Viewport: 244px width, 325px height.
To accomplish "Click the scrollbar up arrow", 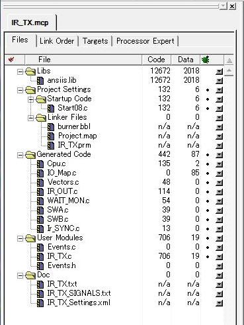I will [229, 71].
